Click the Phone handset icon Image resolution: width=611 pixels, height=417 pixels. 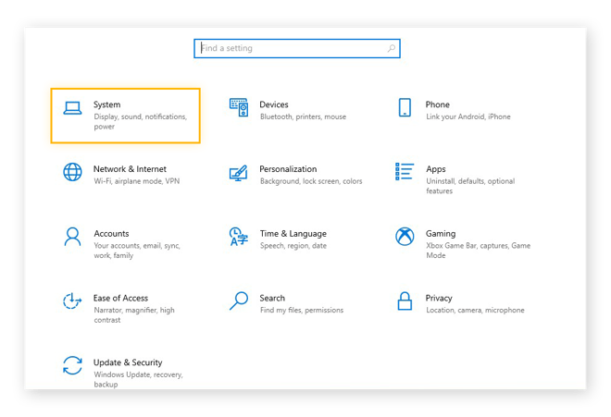405,107
